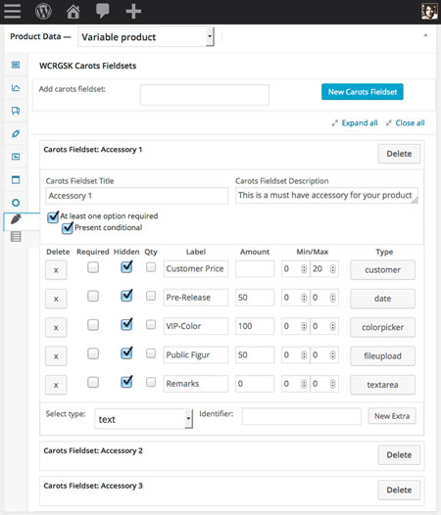This screenshot has width=441, height=515.
Task: Uncheck At least one option required
Action: (x=53, y=216)
